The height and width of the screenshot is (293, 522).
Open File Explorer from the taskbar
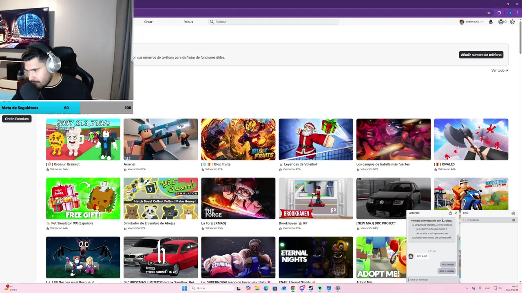point(257,288)
